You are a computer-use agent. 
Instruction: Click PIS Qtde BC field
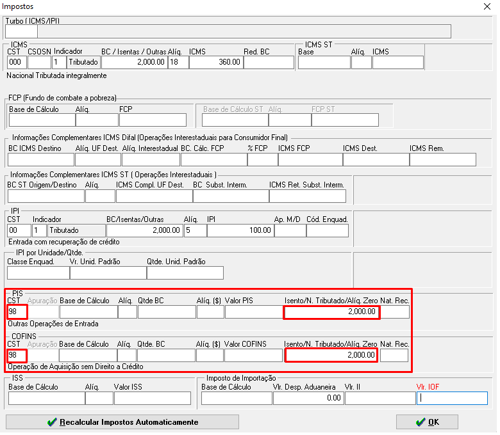(x=167, y=312)
